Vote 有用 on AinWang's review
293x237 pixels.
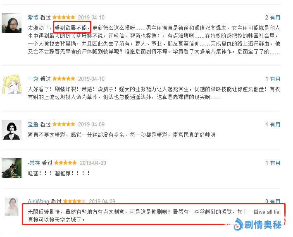275,201
